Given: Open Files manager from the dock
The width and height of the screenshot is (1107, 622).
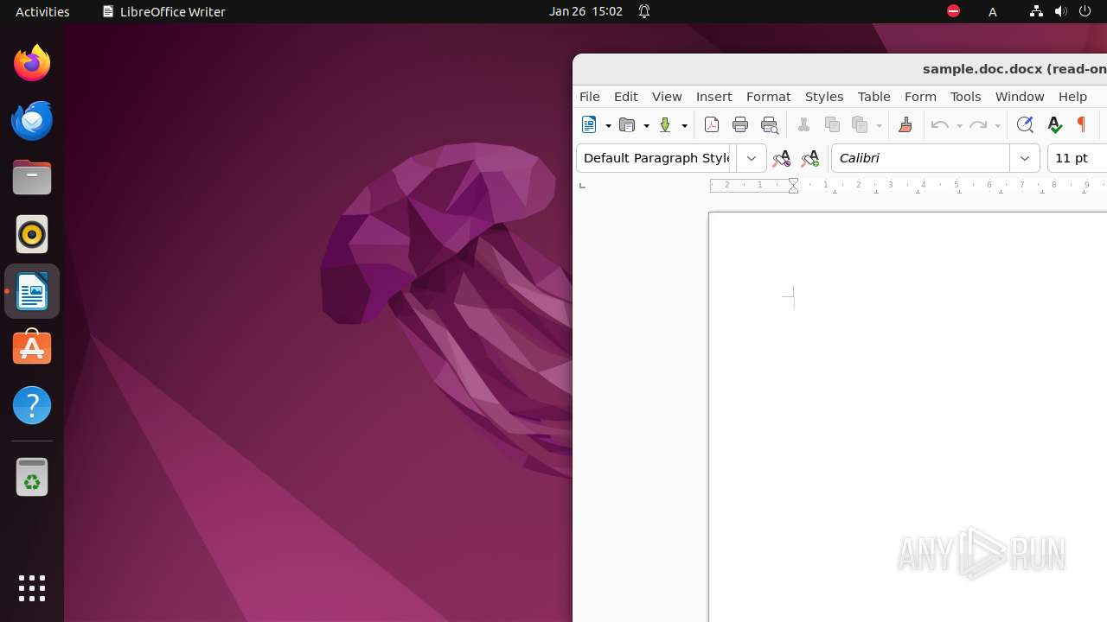Looking at the screenshot, I should [32, 177].
